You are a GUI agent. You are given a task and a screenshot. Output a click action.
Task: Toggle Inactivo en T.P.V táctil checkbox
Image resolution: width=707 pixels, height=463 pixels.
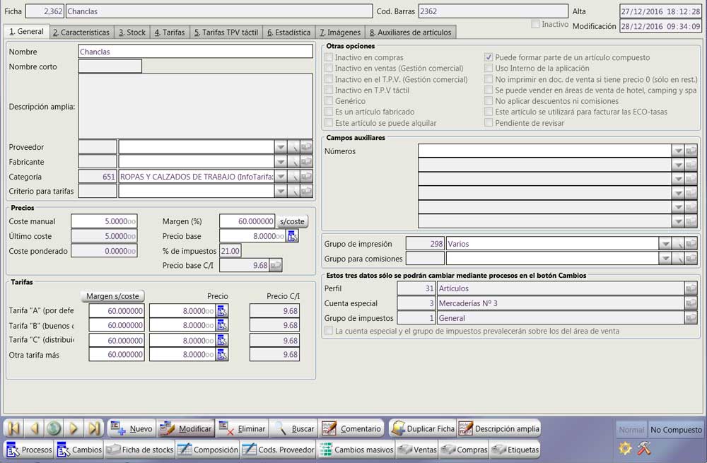click(x=329, y=90)
